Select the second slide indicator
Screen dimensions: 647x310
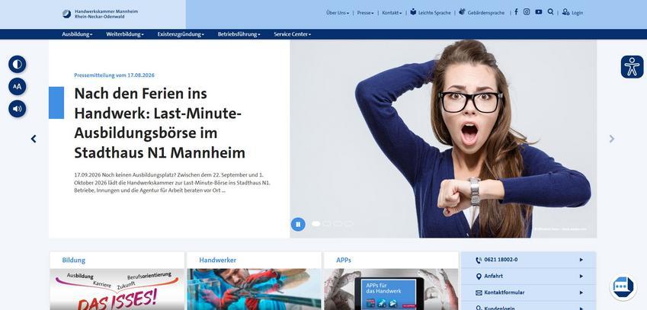[327, 224]
